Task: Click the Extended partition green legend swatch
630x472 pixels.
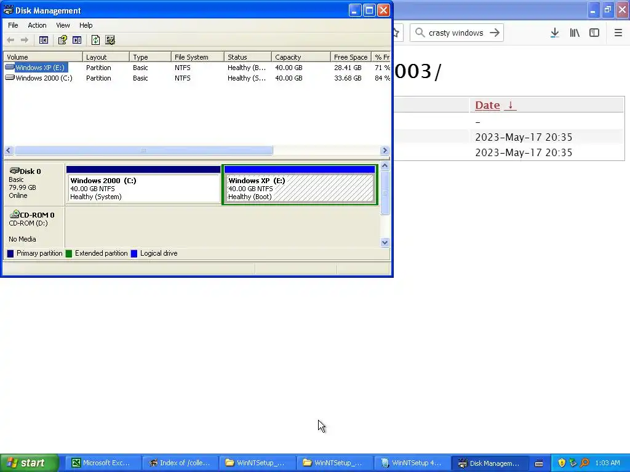Action: (x=69, y=254)
